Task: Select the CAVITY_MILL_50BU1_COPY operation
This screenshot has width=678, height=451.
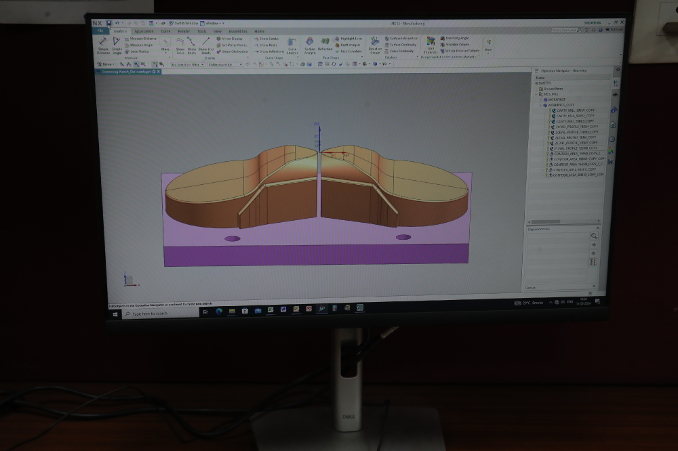Action: [575, 110]
